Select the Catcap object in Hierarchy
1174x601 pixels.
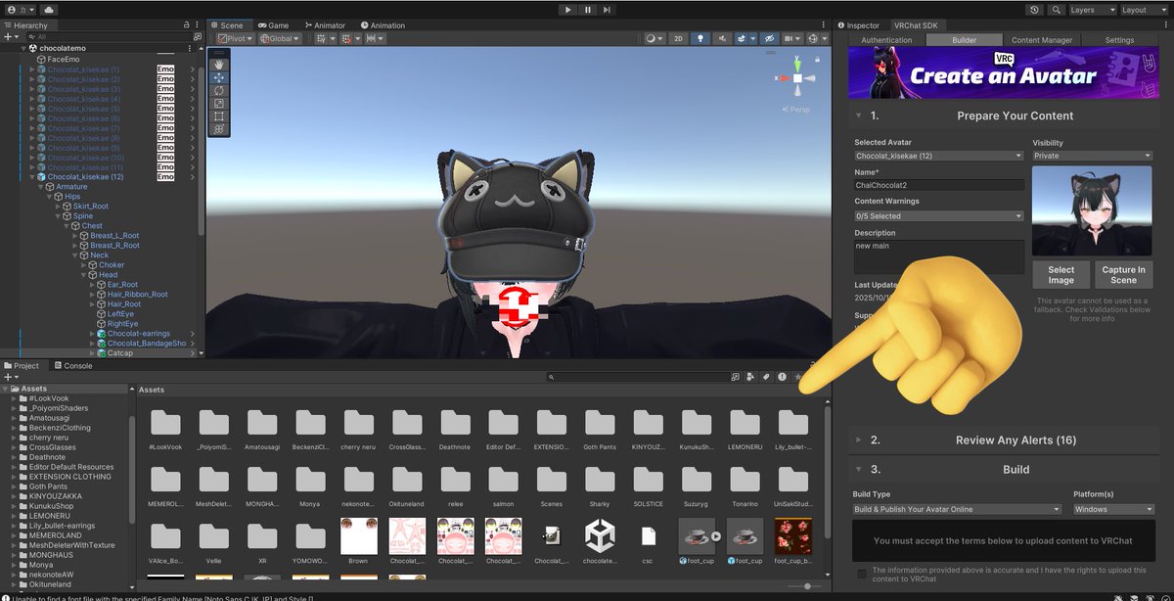119,353
